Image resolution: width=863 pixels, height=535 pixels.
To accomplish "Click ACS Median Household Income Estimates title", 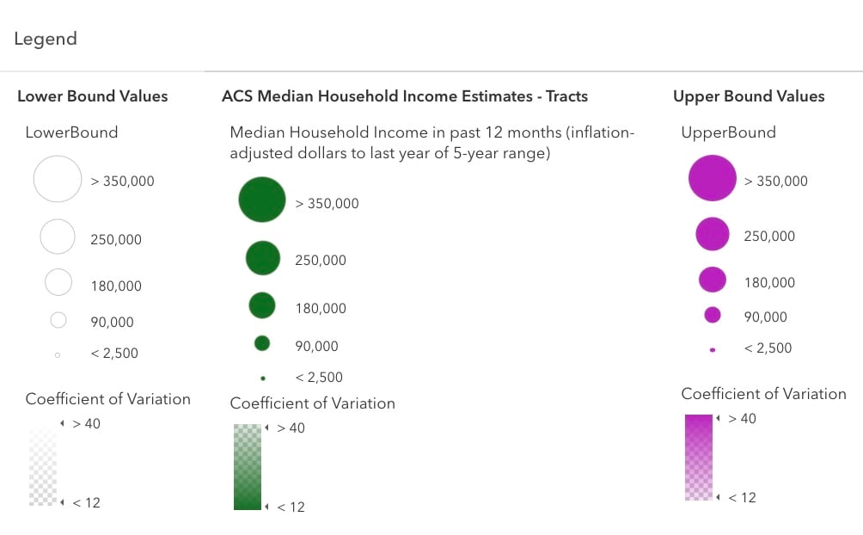I will [x=405, y=96].
